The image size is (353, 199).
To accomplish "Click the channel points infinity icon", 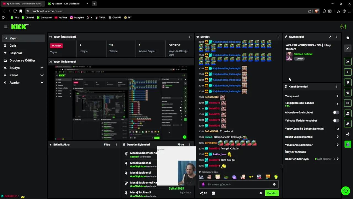I will 204,193.
